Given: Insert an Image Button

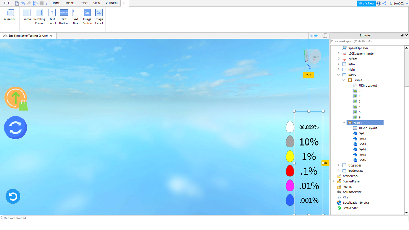Looking at the screenshot, I should pos(87,17).
